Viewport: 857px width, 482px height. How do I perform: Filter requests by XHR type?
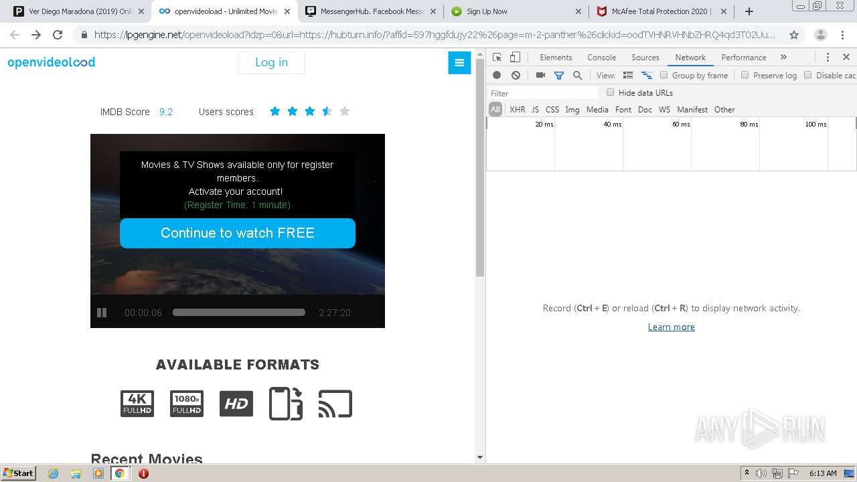click(x=518, y=110)
